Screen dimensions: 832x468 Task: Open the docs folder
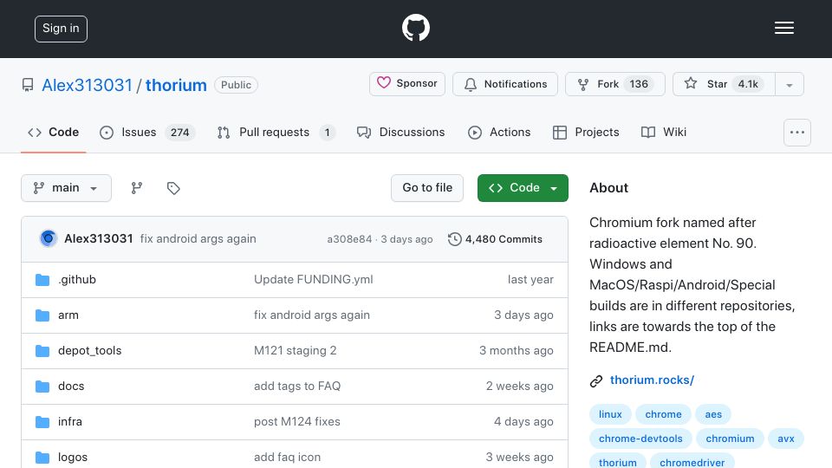71,387
